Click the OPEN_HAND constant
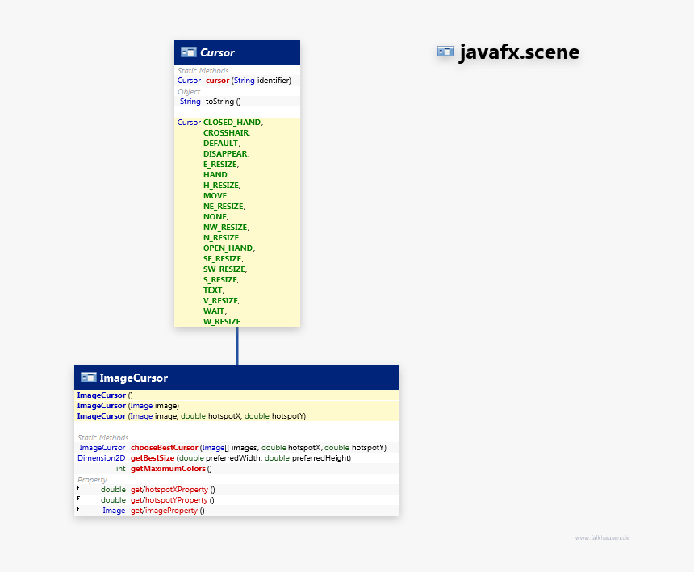Screen dimensions: 694x572 [229, 248]
